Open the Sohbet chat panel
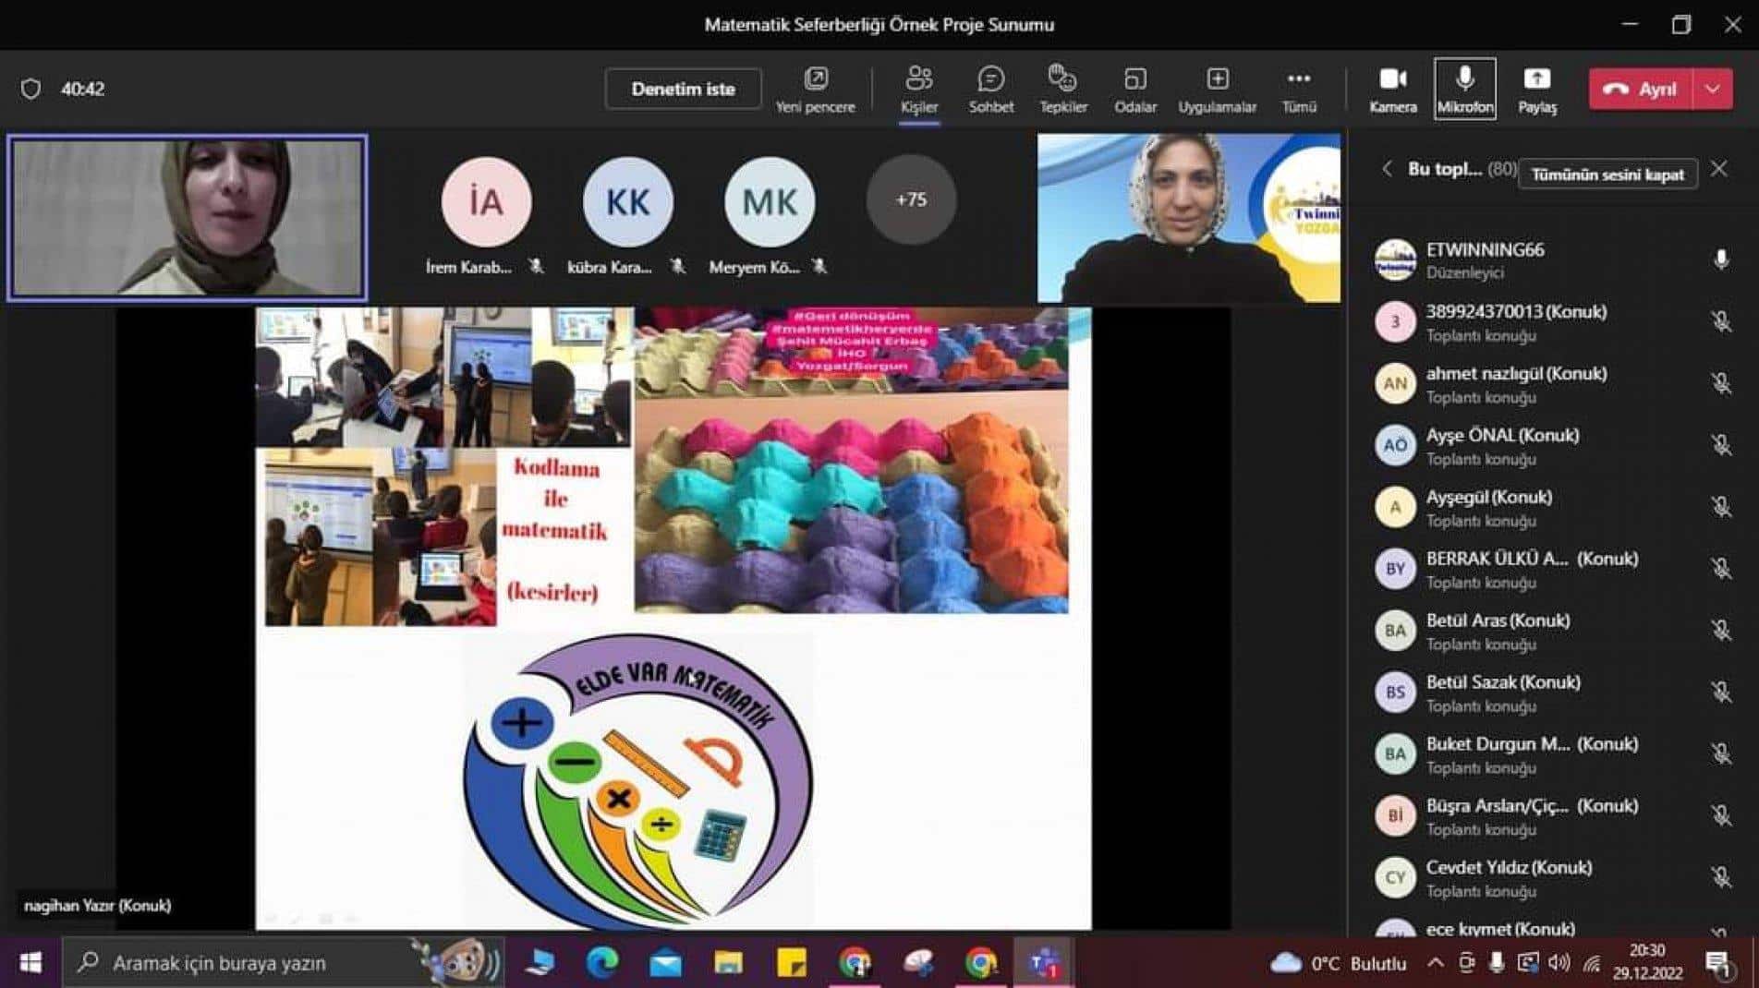 pos(990,90)
